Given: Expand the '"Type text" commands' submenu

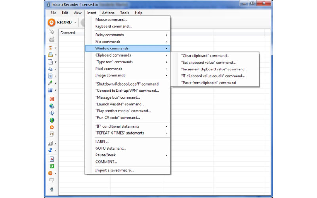Looking at the screenshot, I should tap(128, 62).
